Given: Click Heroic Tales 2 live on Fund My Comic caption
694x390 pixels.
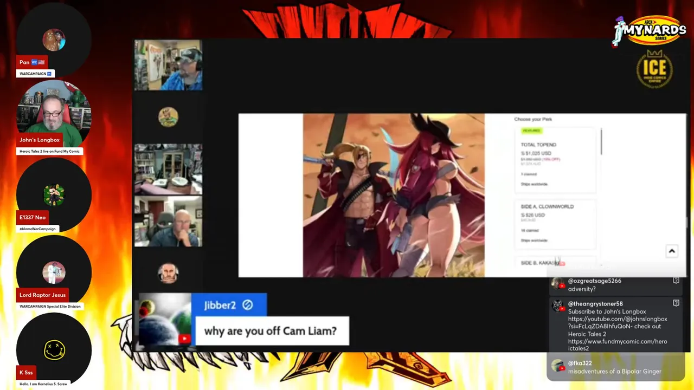Looking at the screenshot, I should coord(49,151).
